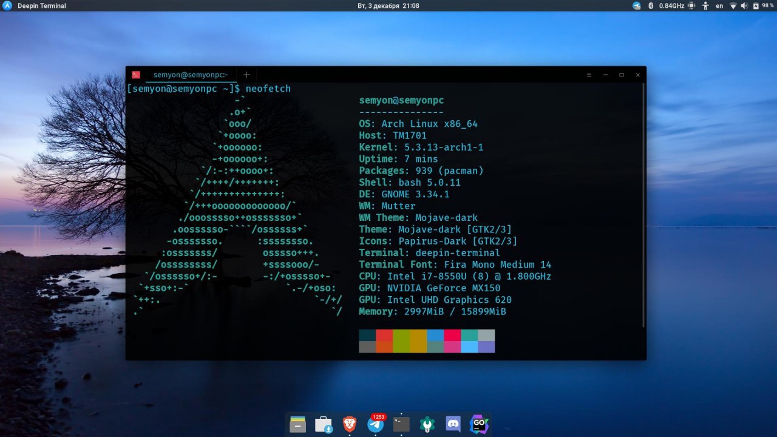This screenshot has height=437, width=777.
Task: Open GoLand IDE from the dock
Action: pyautogui.click(x=480, y=424)
